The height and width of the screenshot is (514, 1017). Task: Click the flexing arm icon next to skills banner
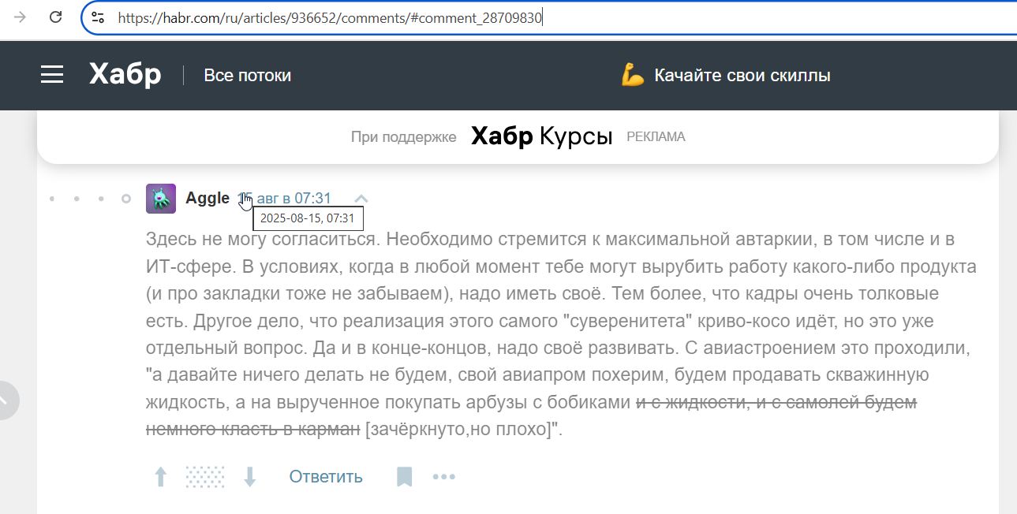tap(631, 75)
